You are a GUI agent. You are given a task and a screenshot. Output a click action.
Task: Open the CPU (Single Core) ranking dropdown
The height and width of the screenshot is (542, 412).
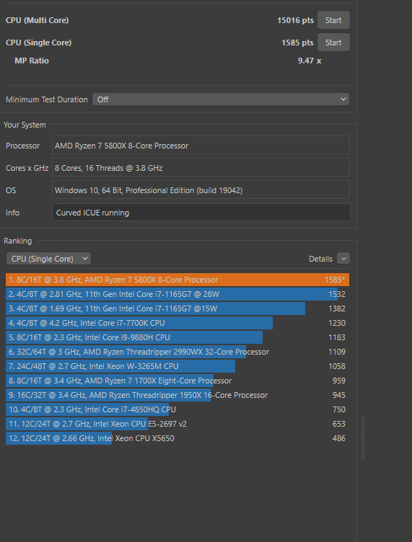coord(48,259)
